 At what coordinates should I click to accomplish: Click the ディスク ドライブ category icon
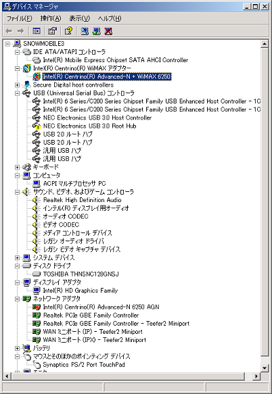point(26,266)
